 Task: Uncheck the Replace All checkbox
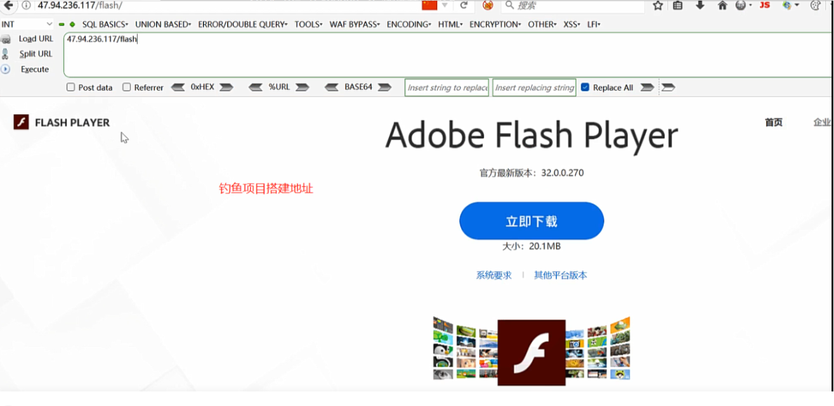click(585, 87)
